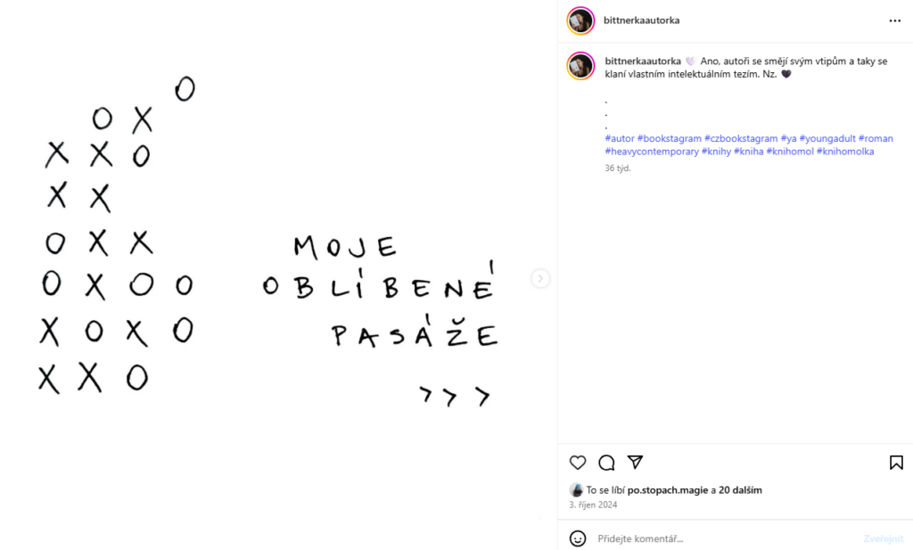Viewport: 913px width, 550px height.
Task: Go to next slide with carousel arrow
Action: tap(540, 279)
